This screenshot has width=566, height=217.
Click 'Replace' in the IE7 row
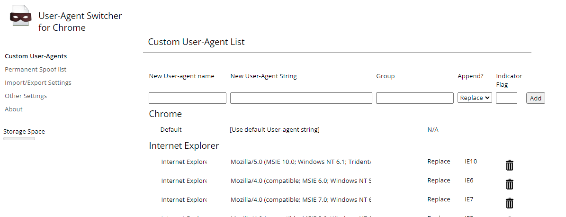[x=439, y=199]
